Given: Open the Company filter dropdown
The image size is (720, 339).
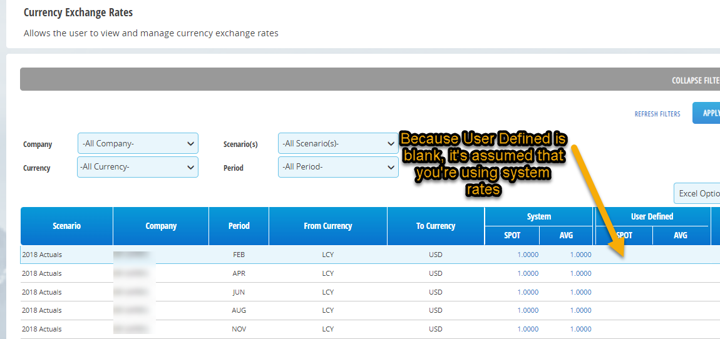Looking at the screenshot, I should [x=138, y=144].
